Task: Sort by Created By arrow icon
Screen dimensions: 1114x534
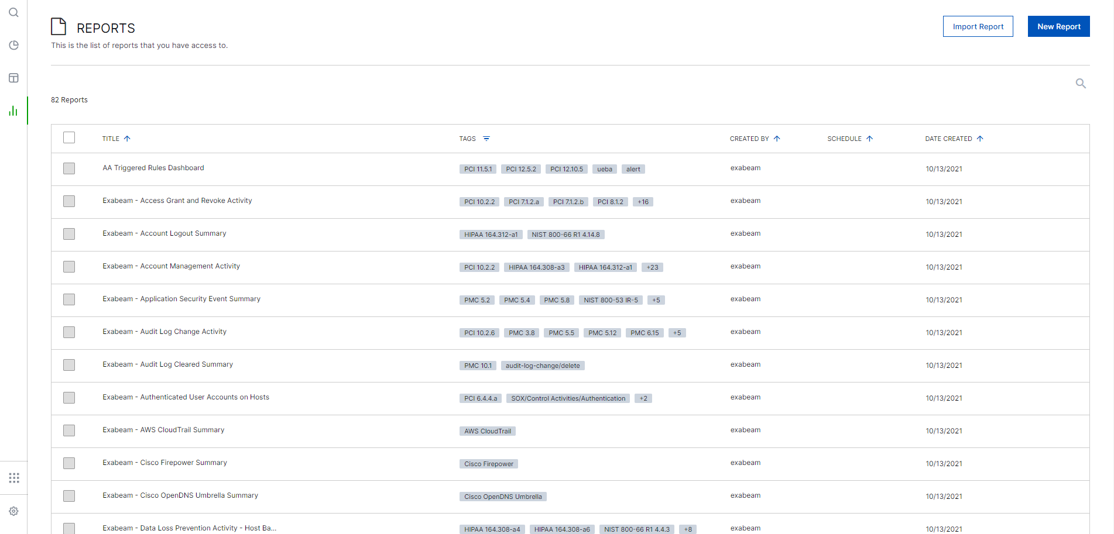Action: [777, 139]
